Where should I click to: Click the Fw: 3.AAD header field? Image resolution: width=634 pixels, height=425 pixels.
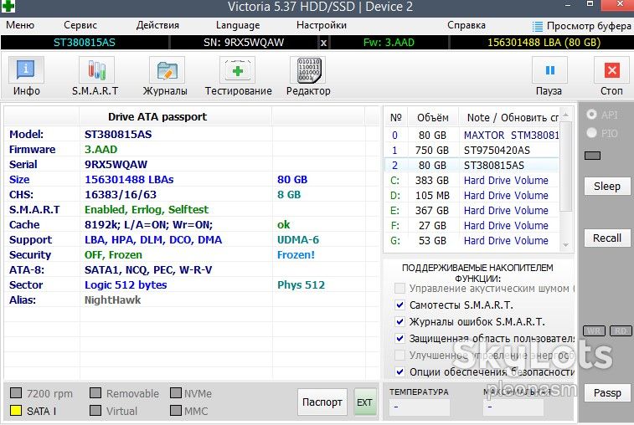pos(389,43)
